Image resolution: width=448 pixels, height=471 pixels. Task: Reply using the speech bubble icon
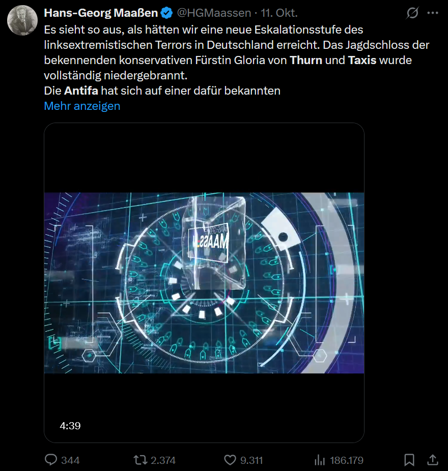click(51, 460)
